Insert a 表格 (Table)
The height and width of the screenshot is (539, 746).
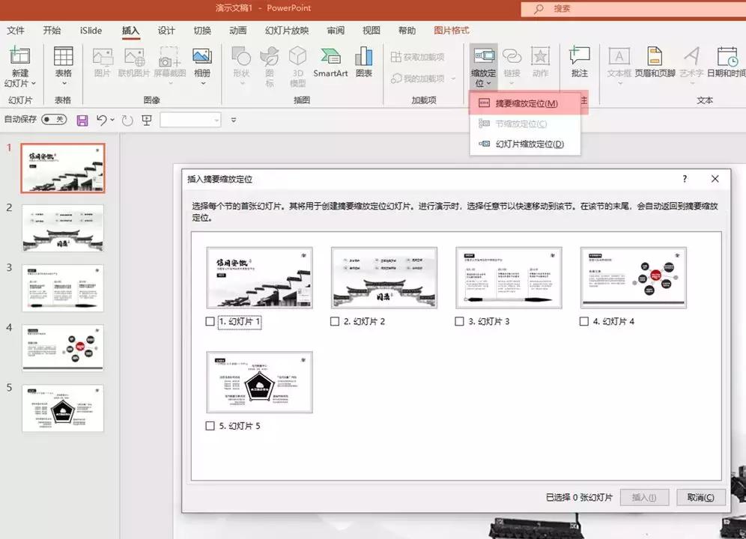click(x=63, y=58)
